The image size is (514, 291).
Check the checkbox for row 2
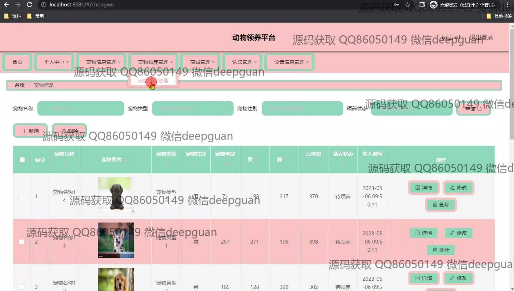[21, 242]
